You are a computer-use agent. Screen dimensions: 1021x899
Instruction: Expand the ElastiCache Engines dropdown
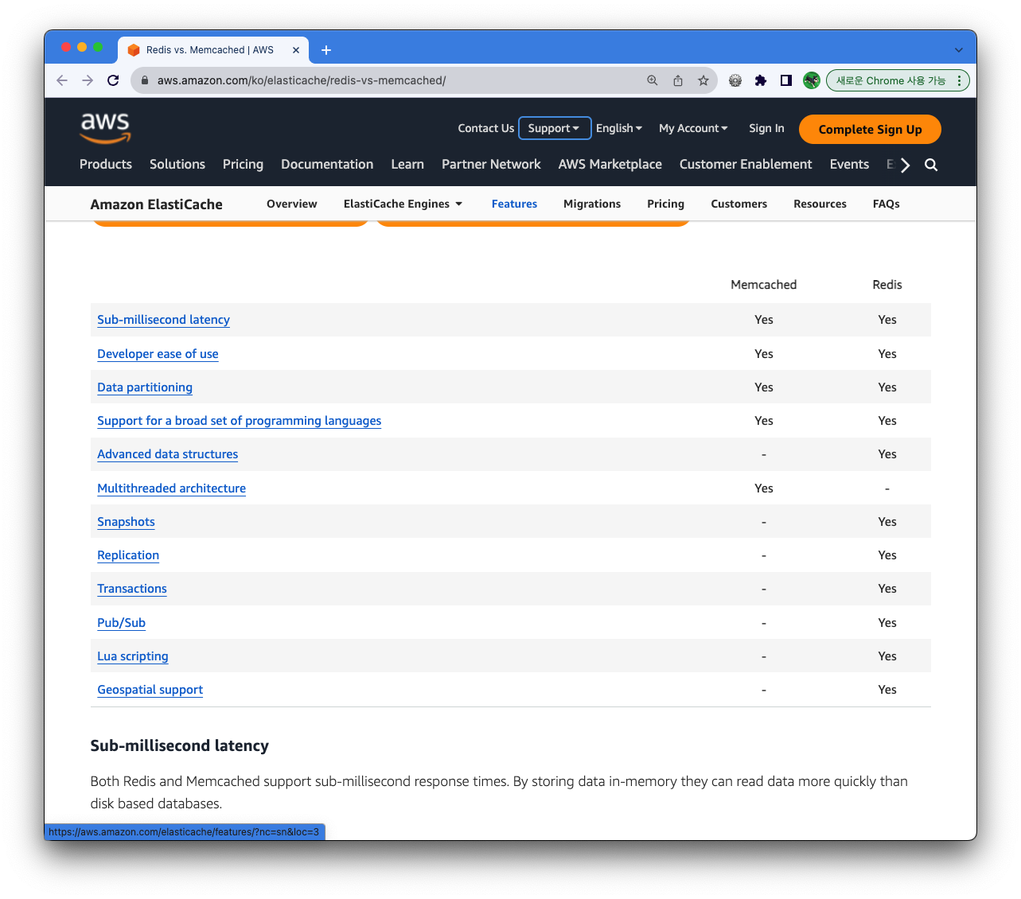pyautogui.click(x=403, y=204)
